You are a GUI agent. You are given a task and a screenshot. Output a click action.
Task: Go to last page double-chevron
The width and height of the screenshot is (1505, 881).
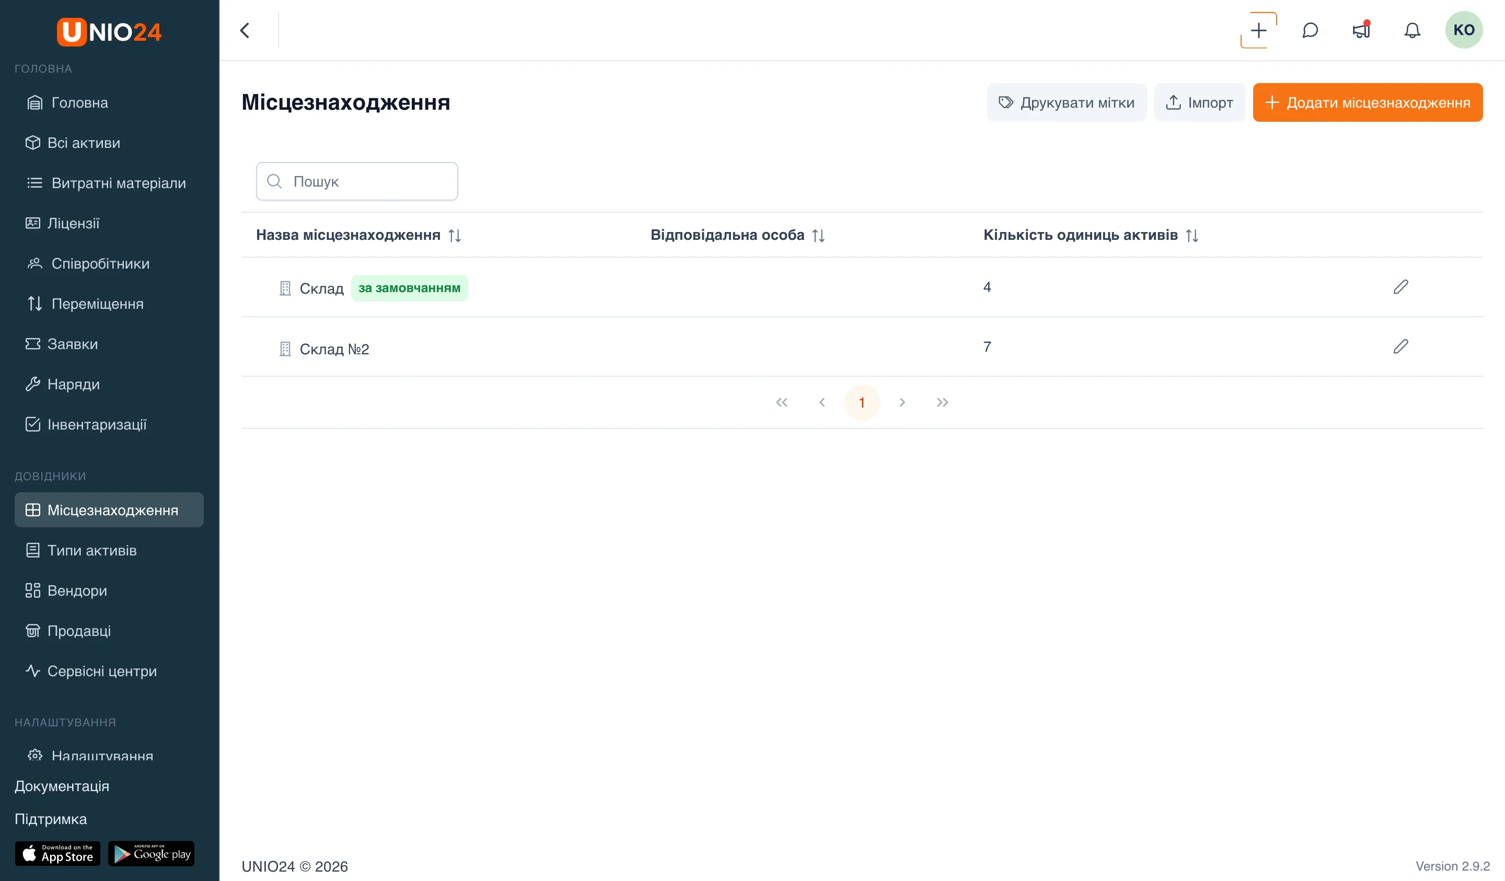[x=942, y=402]
